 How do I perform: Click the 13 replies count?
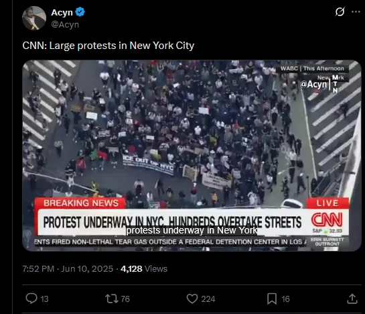pyautogui.click(x=44, y=299)
